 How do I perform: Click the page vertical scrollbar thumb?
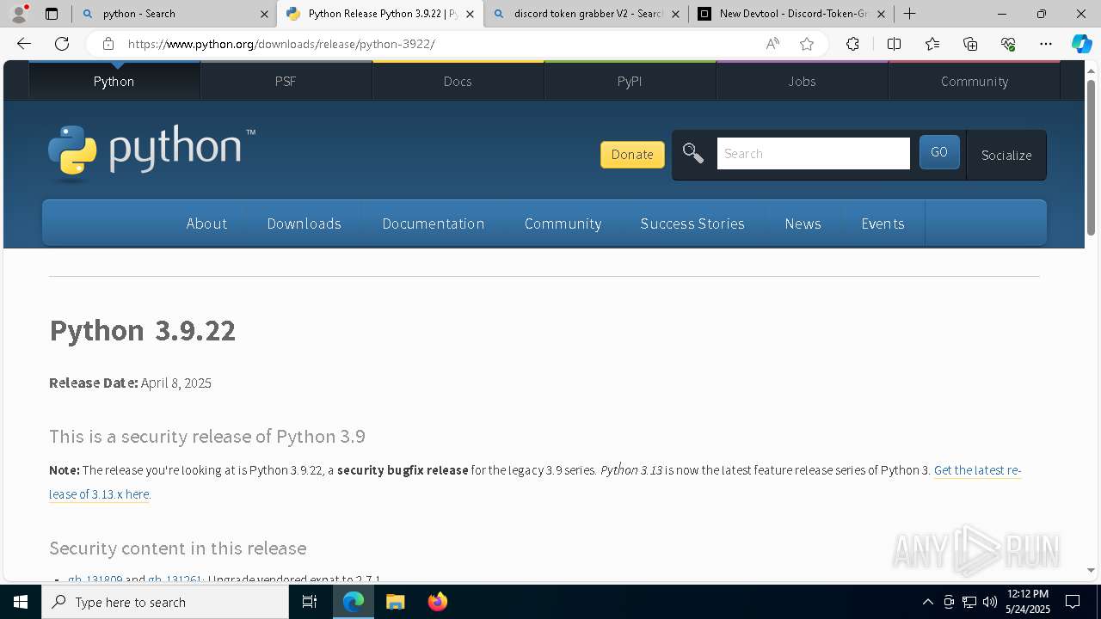coord(1091,156)
